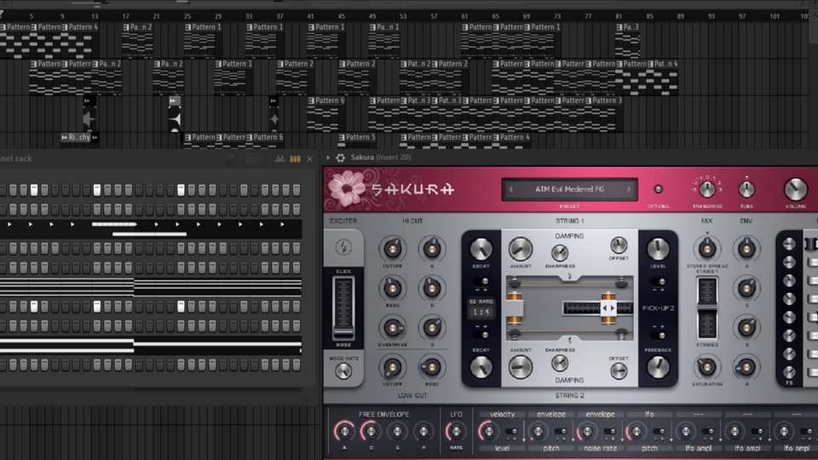The width and height of the screenshot is (818, 460).
Task: Open the noise rate modulation destination selector
Action: pos(600,448)
